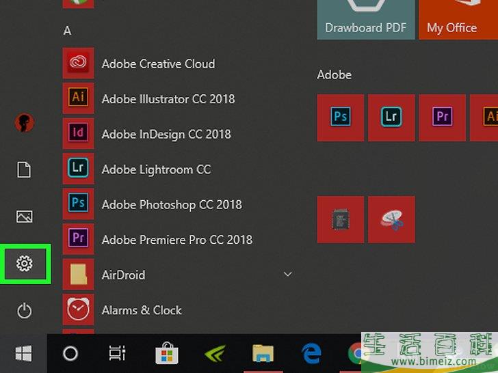The image size is (498, 373).
Task: Click the Ai icon next to Illustrator CC 2018
Action: point(78,98)
